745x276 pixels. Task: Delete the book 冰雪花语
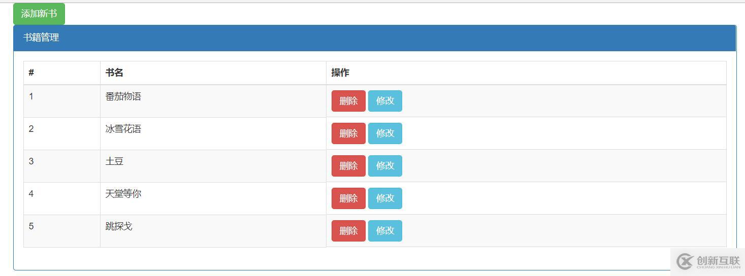pos(348,133)
